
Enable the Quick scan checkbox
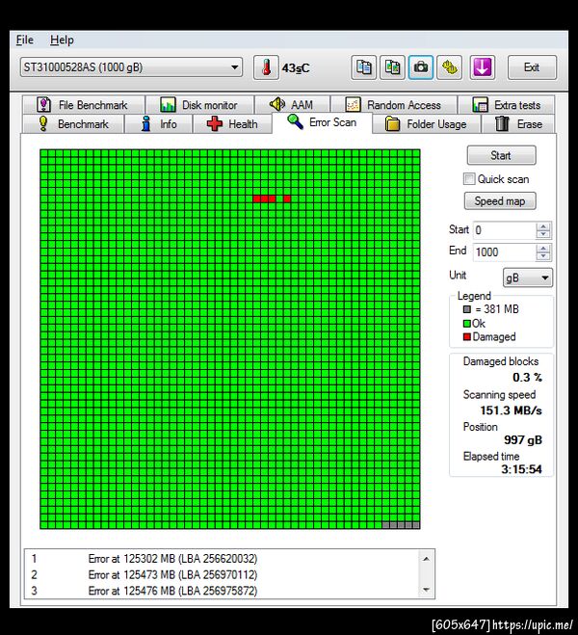point(469,179)
